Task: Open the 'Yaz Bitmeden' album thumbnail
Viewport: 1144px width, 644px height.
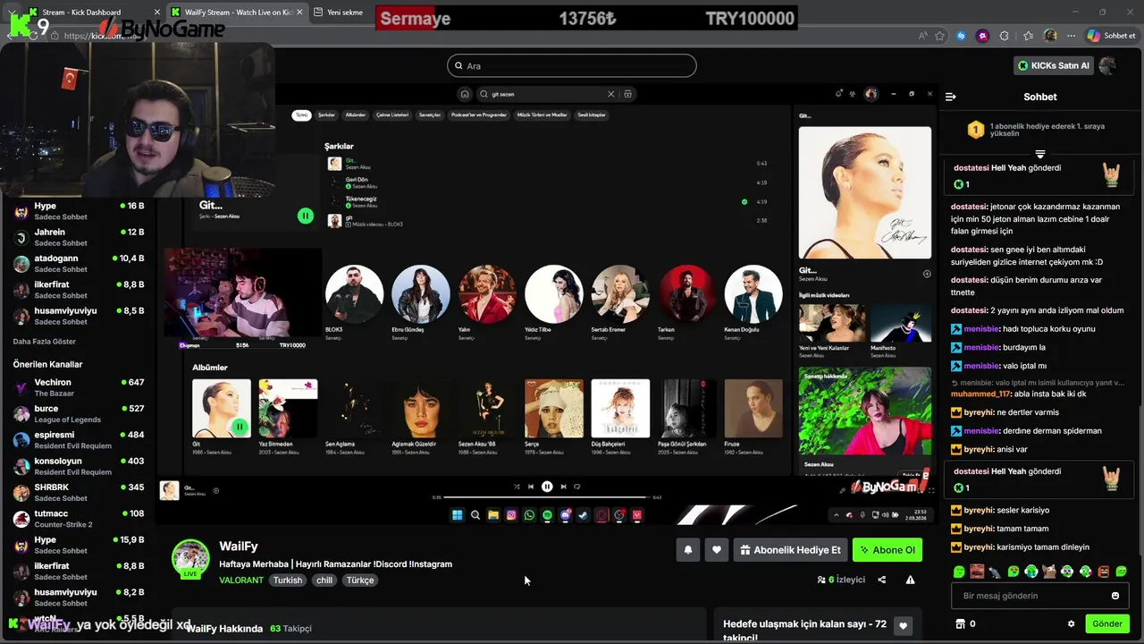Action: tap(288, 408)
